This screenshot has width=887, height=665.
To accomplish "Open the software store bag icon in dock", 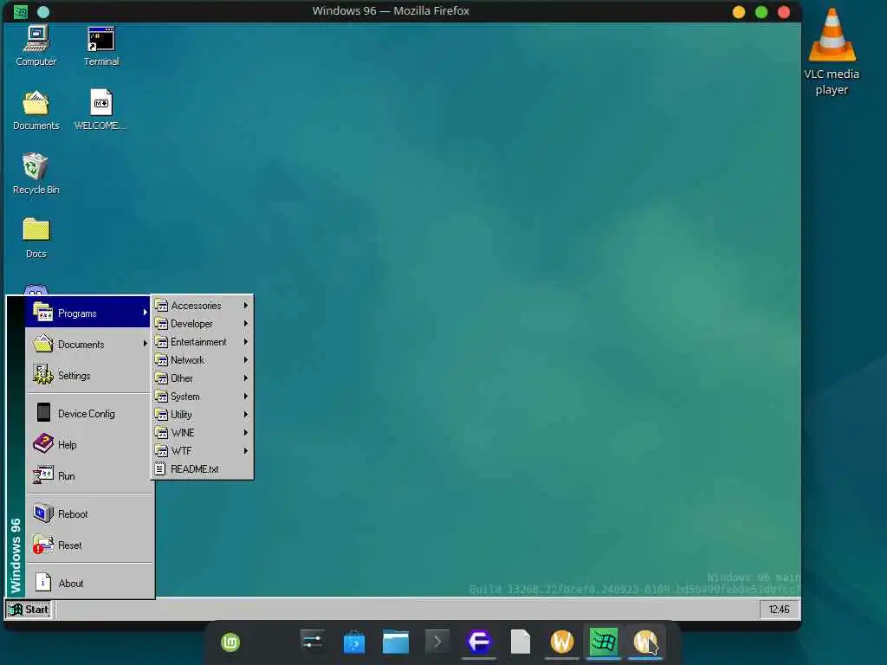I will coord(354,642).
